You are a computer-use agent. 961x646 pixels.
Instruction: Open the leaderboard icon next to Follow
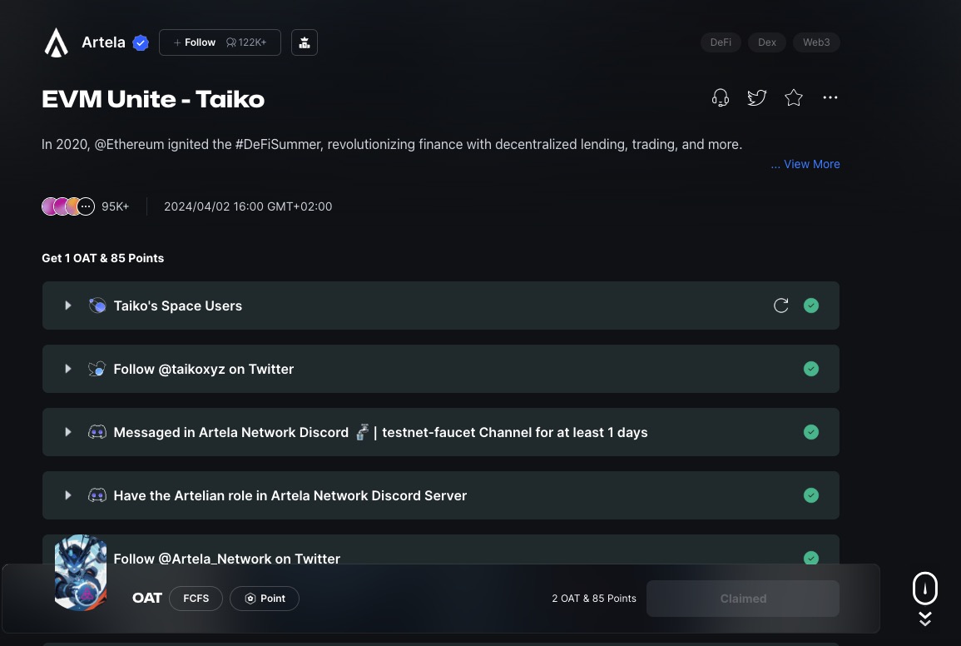click(305, 42)
